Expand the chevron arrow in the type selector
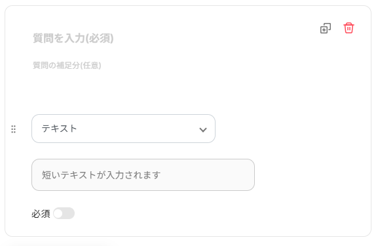 point(203,130)
